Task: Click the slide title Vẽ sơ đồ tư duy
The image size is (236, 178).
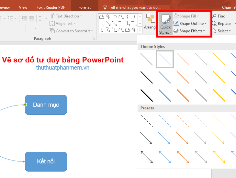Action: click(x=62, y=60)
